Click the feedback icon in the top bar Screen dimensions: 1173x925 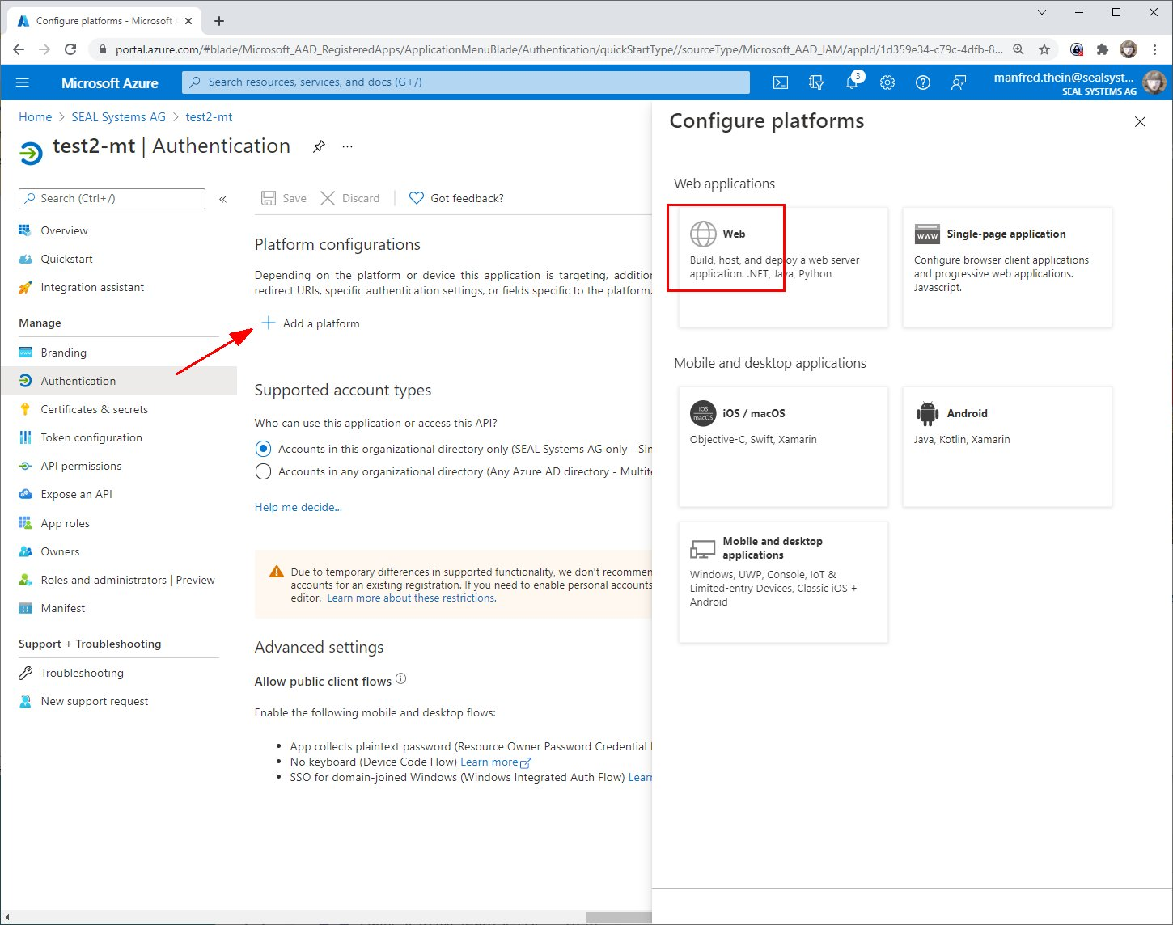point(958,82)
